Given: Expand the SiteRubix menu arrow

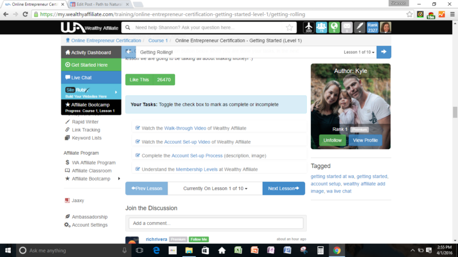Looking at the screenshot, I should pos(116,92).
